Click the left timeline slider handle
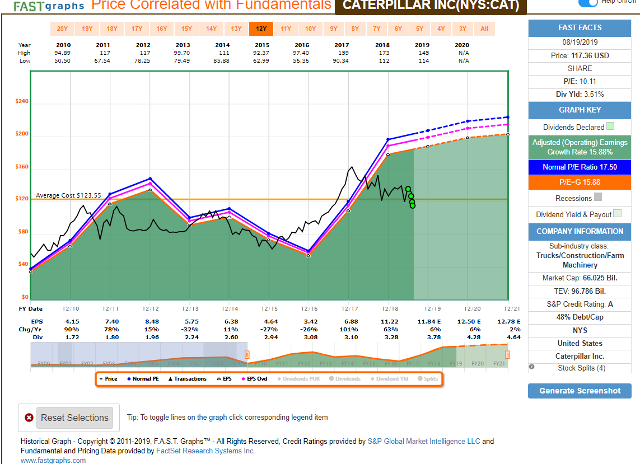Viewport: 640px width, 464px height. [x=246, y=354]
